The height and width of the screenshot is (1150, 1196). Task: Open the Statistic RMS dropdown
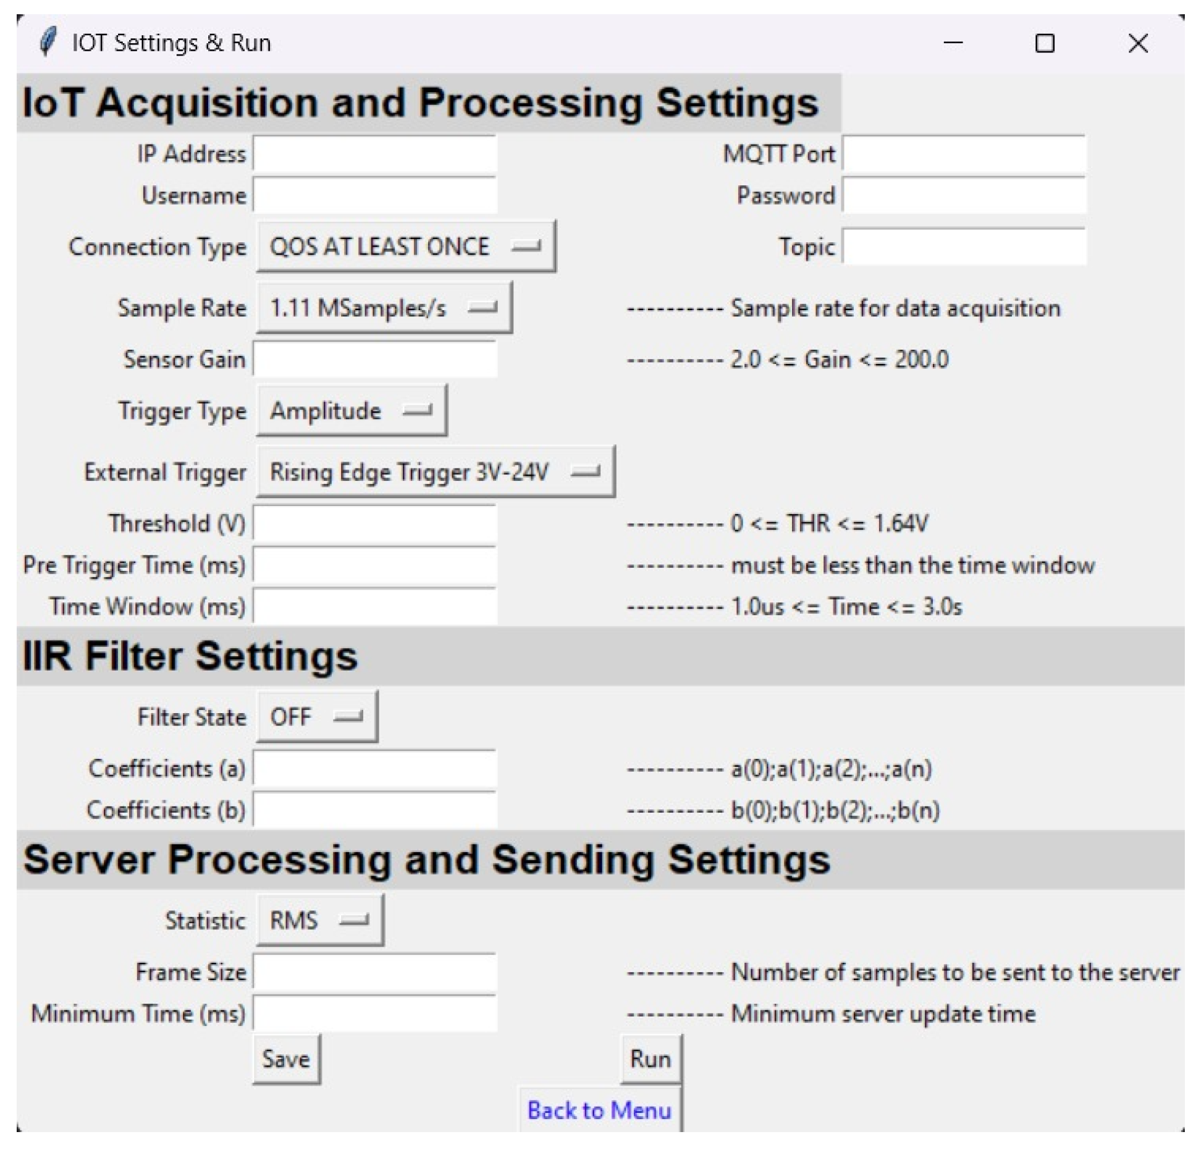tap(319, 920)
